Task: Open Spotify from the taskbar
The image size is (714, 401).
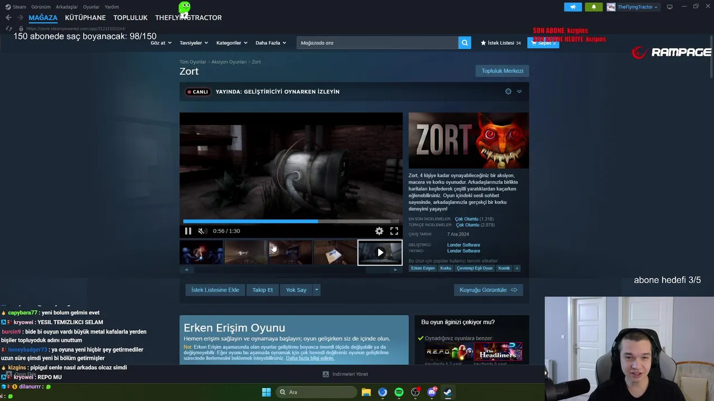Action: coord(399,392)
